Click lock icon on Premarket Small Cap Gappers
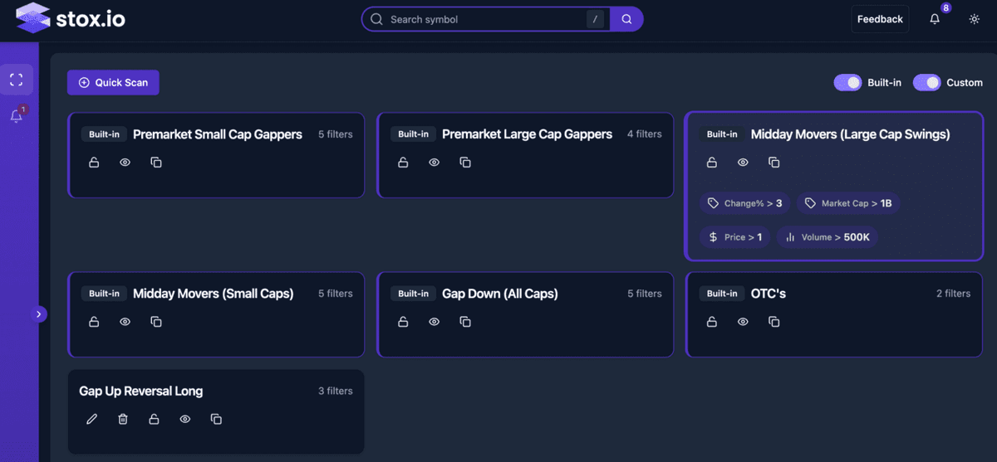This screenshot has width=997, height=462. point(94,163)
